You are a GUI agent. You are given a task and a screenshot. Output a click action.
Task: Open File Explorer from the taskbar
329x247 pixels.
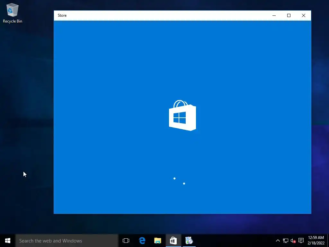[x=157, y=241]
